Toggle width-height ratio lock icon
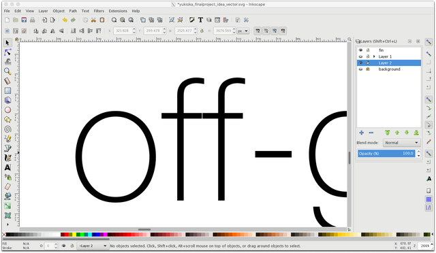436x253 pixels. point(202,31)
